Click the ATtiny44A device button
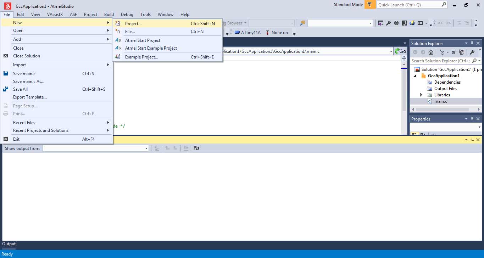484x258 pixels. 247,32
